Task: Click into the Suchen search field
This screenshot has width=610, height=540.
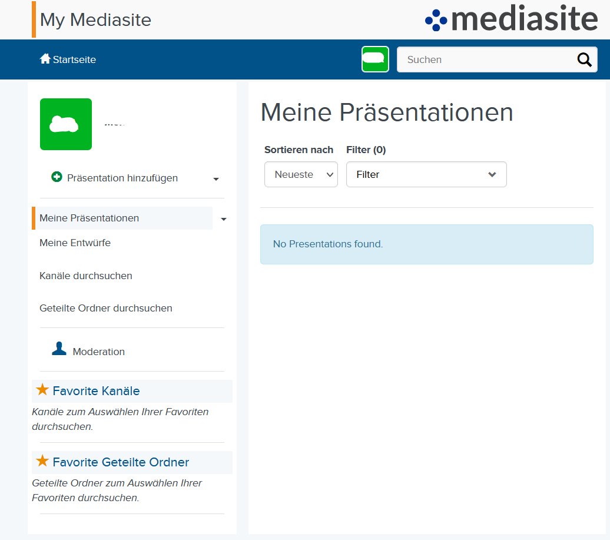Action: pos(486,59)
